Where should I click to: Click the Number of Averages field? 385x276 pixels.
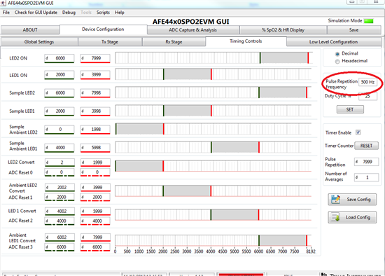[x=366, y=177]
